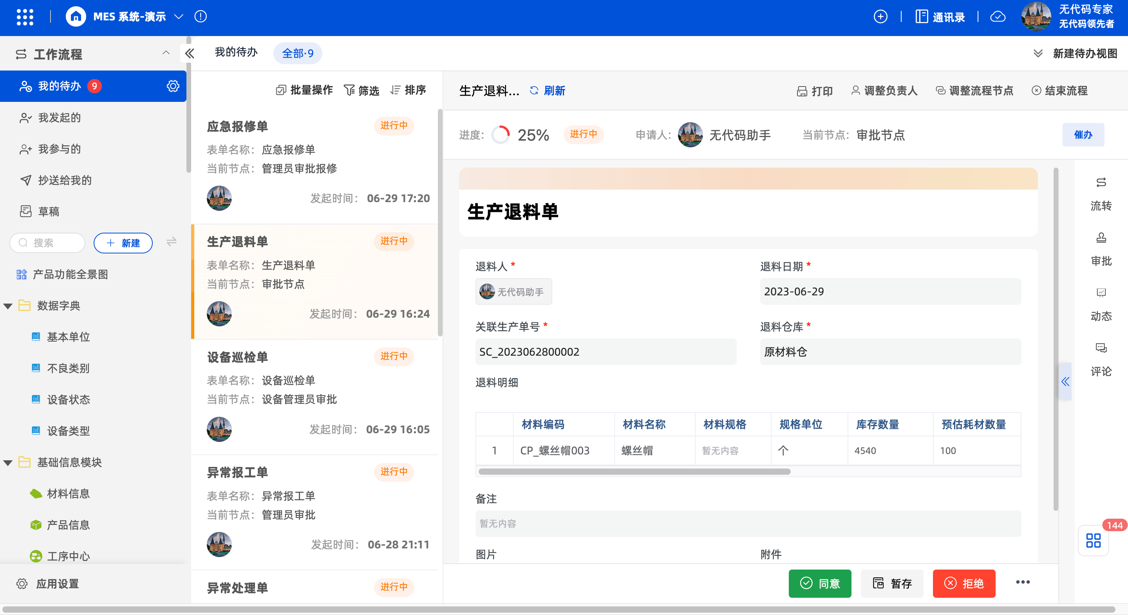Click the 退料明细 table horizontal scrollbar
The height and width of the screenshot is (615, 1128).
click(634, 472)
